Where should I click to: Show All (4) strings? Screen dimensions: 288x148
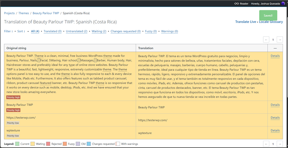point(35,31)
